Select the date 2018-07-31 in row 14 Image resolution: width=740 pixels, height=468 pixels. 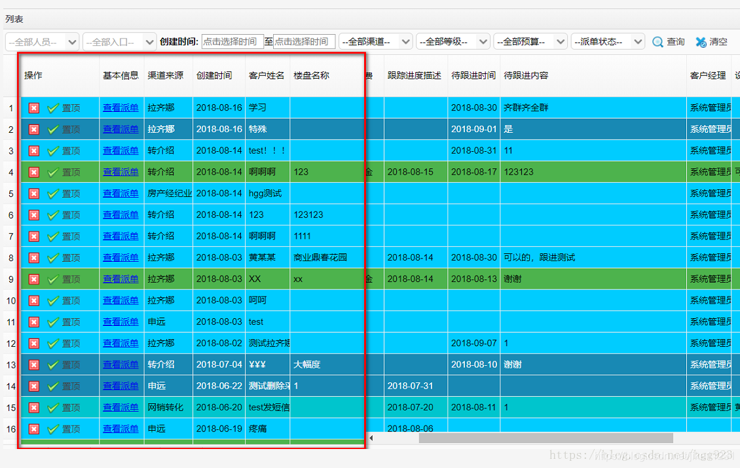410,386
